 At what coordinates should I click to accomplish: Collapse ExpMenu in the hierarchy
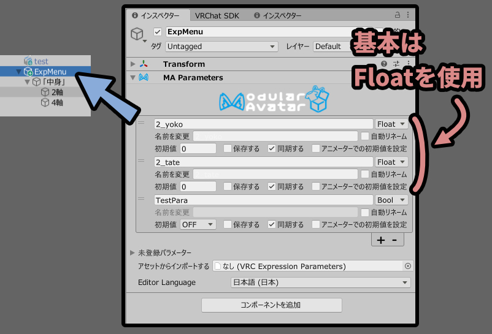(x=19, y=72)
